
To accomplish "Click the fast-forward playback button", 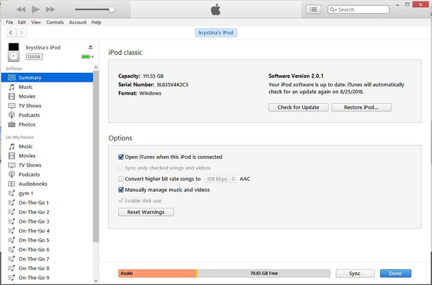I will [50, 9].
